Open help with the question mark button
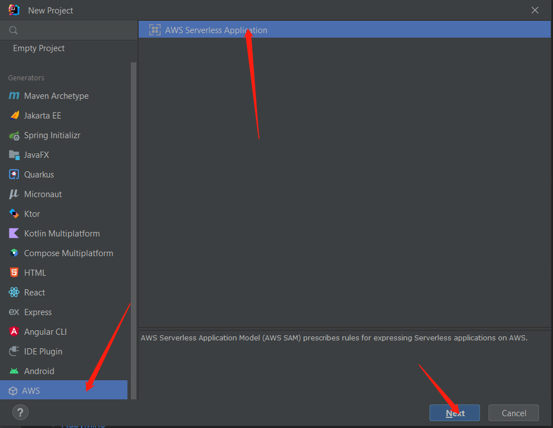This screenshot has height=428, width=553. 20,413
